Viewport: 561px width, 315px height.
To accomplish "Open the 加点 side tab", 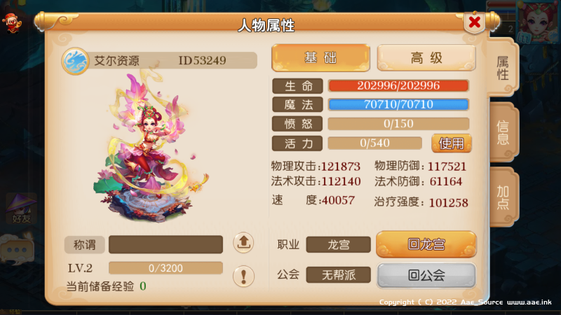I will click(x=502, y=197).
